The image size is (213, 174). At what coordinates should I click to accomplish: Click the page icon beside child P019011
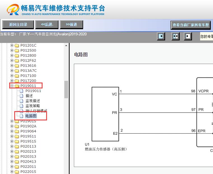(22, 91)
